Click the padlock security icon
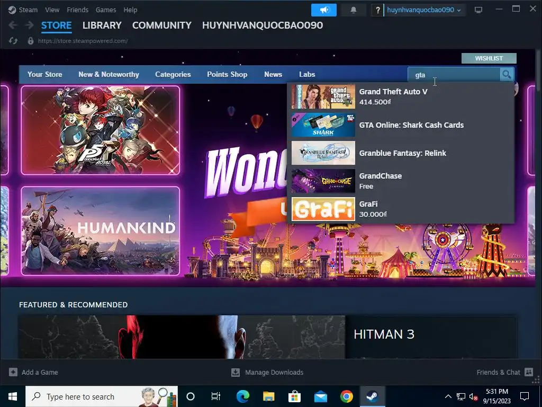The width and height of the screenshot is (542, 407). pyautogui.click(x=30, y=41)
